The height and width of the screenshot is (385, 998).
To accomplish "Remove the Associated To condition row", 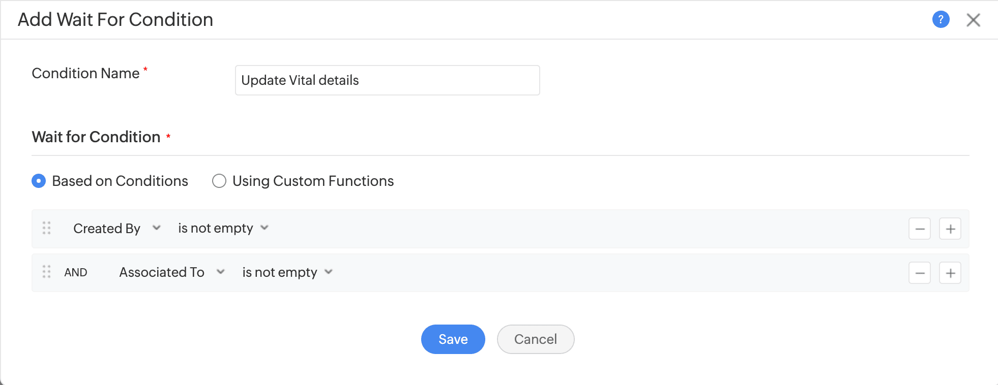I will coord(919,273).
